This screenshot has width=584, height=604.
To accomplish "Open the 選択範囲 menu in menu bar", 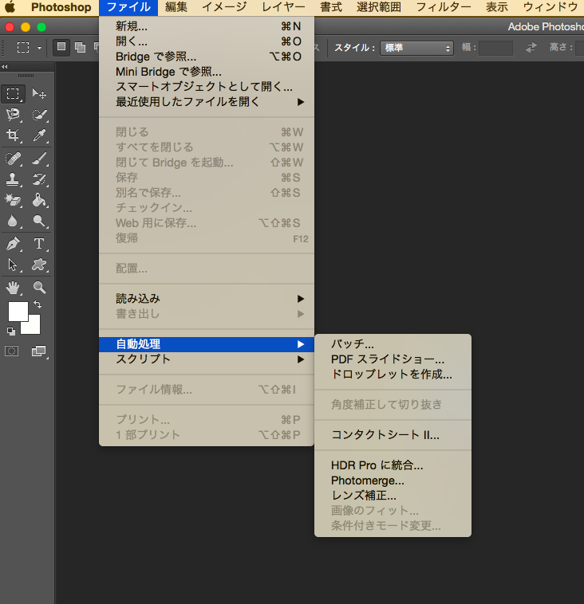I will pos(379,7).
